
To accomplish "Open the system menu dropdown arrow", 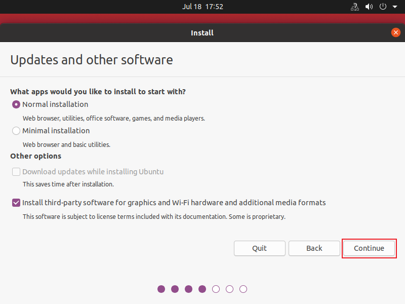I will tap(394, 7).
